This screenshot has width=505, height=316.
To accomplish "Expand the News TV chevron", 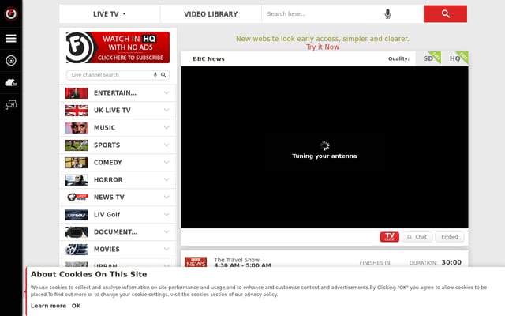I will (x=166, y=197).
